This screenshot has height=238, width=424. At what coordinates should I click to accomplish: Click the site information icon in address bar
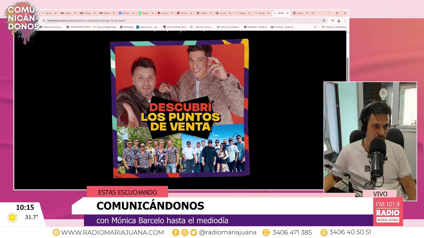pos(44,20)
